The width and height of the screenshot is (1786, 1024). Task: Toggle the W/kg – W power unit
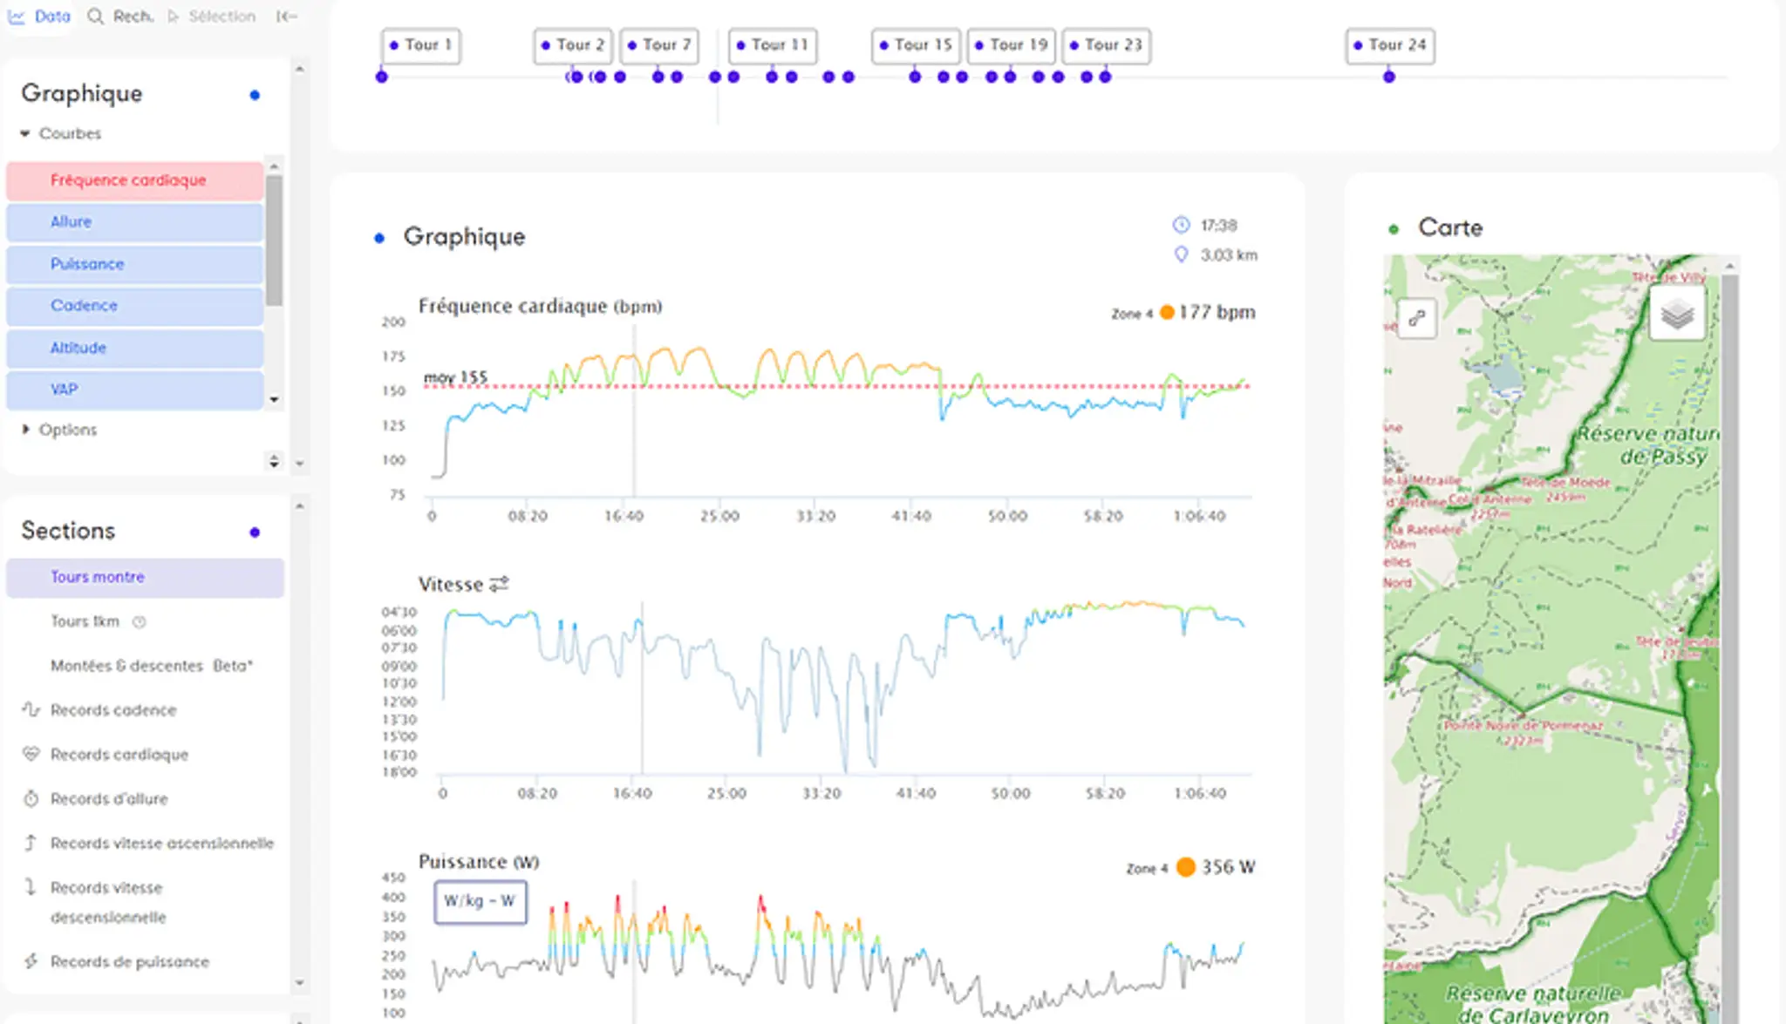pyautogui.click(x=480, y=901)
